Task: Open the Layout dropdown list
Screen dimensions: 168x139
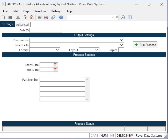Action: (x=97, y=50)
